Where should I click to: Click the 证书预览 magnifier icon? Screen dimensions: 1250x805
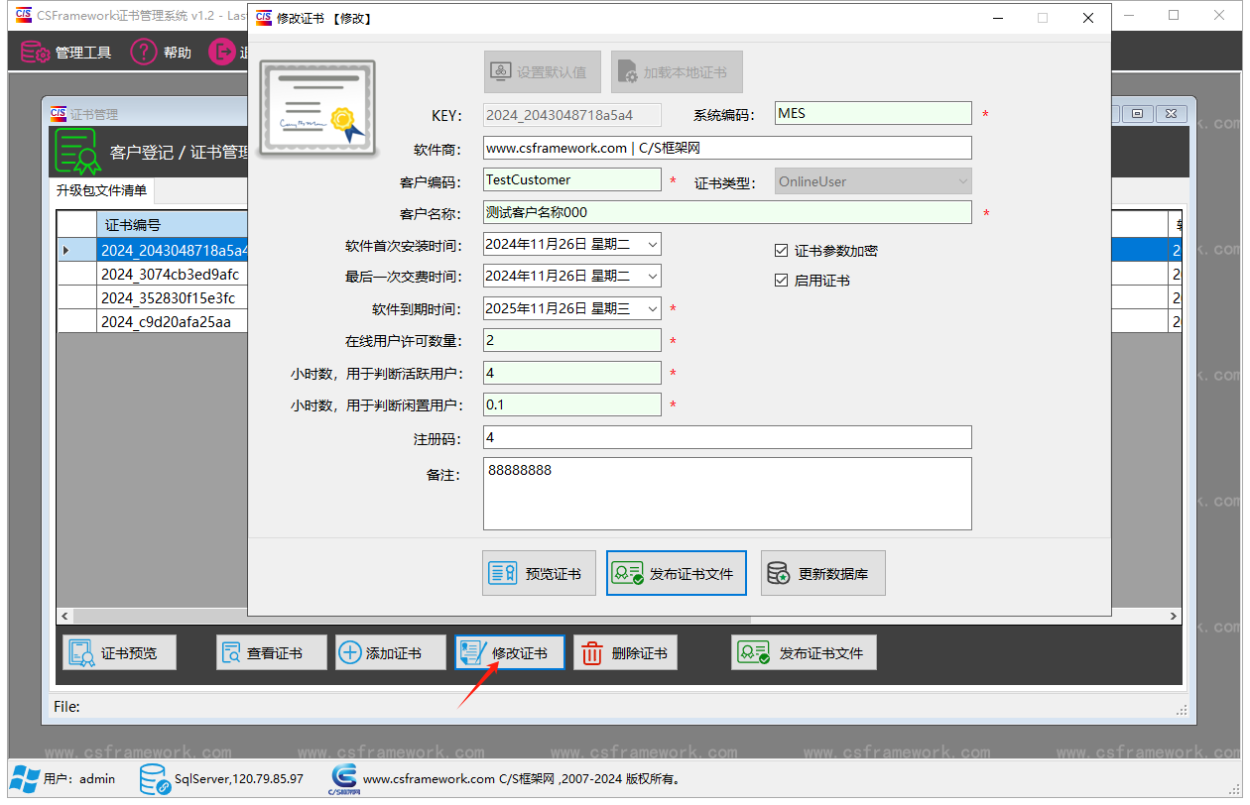pyautogui.click(x=82, y=652)
